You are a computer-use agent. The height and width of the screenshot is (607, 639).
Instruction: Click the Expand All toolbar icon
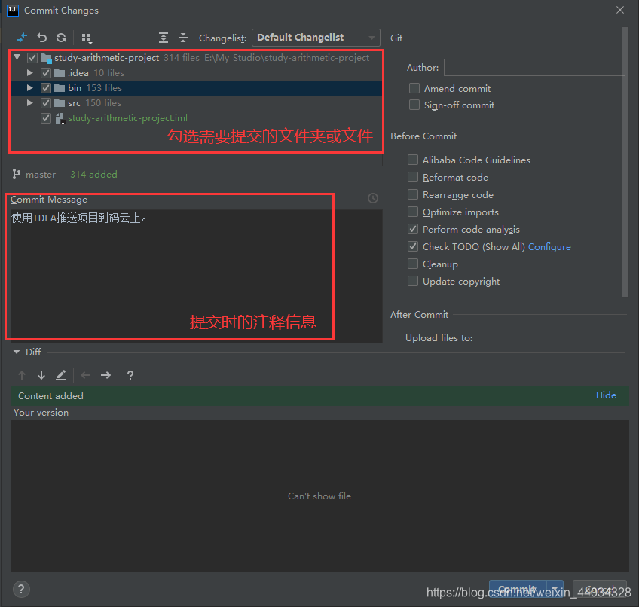[164, 38]
